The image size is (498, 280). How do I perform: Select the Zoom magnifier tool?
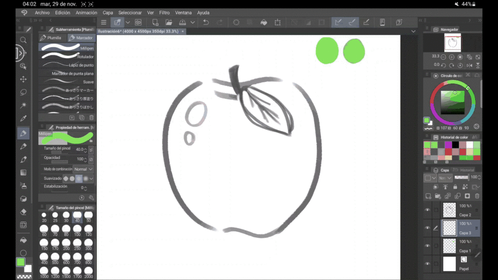click(23, 40)
